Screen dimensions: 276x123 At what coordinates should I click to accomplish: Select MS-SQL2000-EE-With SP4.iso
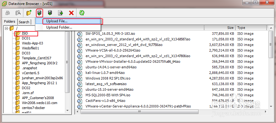click(x=108, y=95)
